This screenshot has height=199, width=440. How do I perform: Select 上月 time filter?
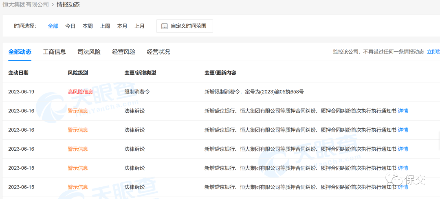[x=139, y=26]
